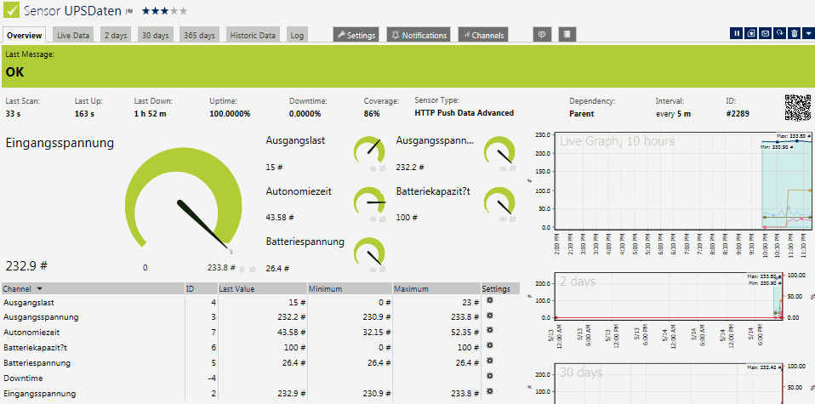Click the small Batteriespannung gauge
815x404 pixels.
point(369,252)
